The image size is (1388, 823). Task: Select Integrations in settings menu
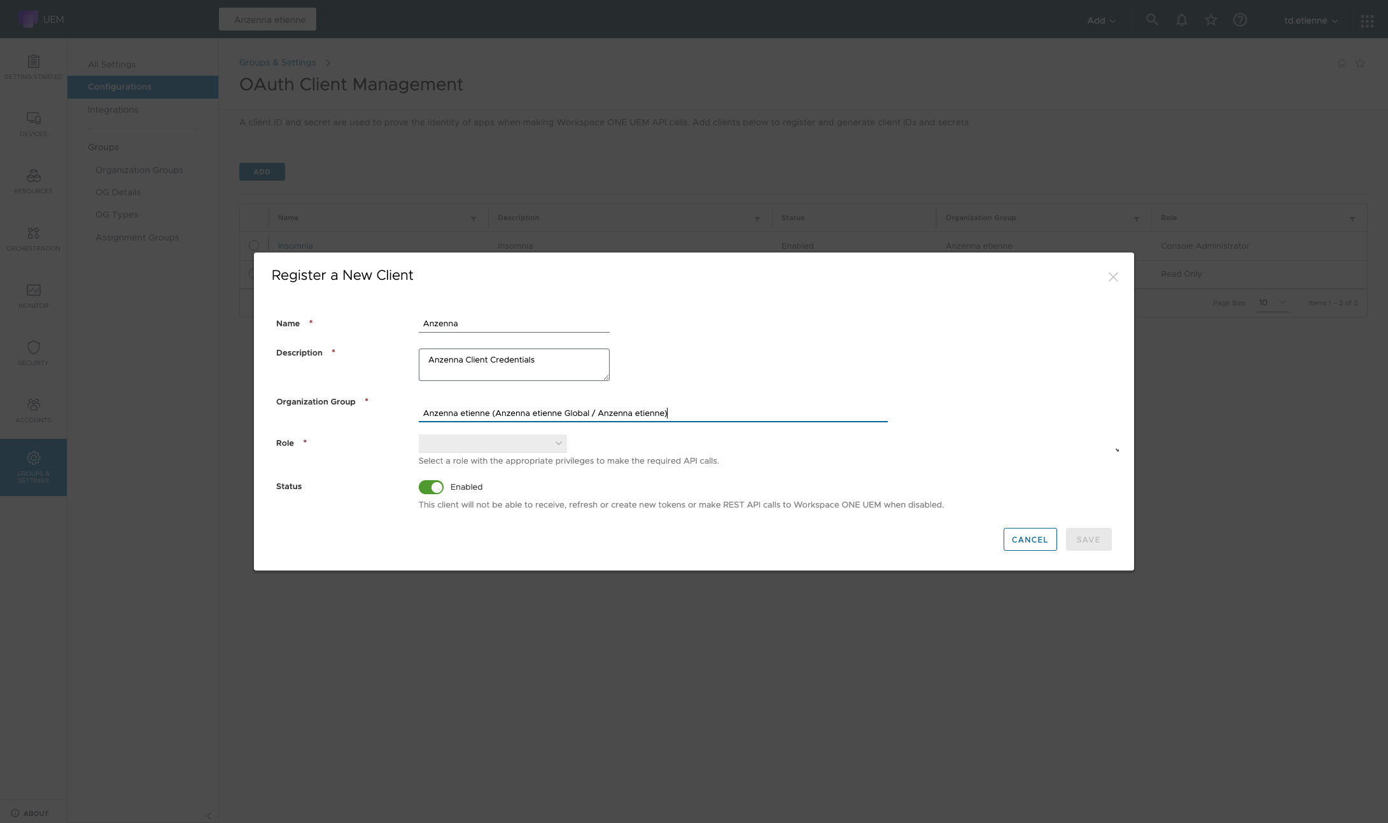[x=113, y=109]
